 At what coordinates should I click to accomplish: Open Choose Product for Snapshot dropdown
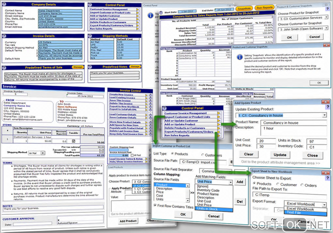click(x=326, y=17)
